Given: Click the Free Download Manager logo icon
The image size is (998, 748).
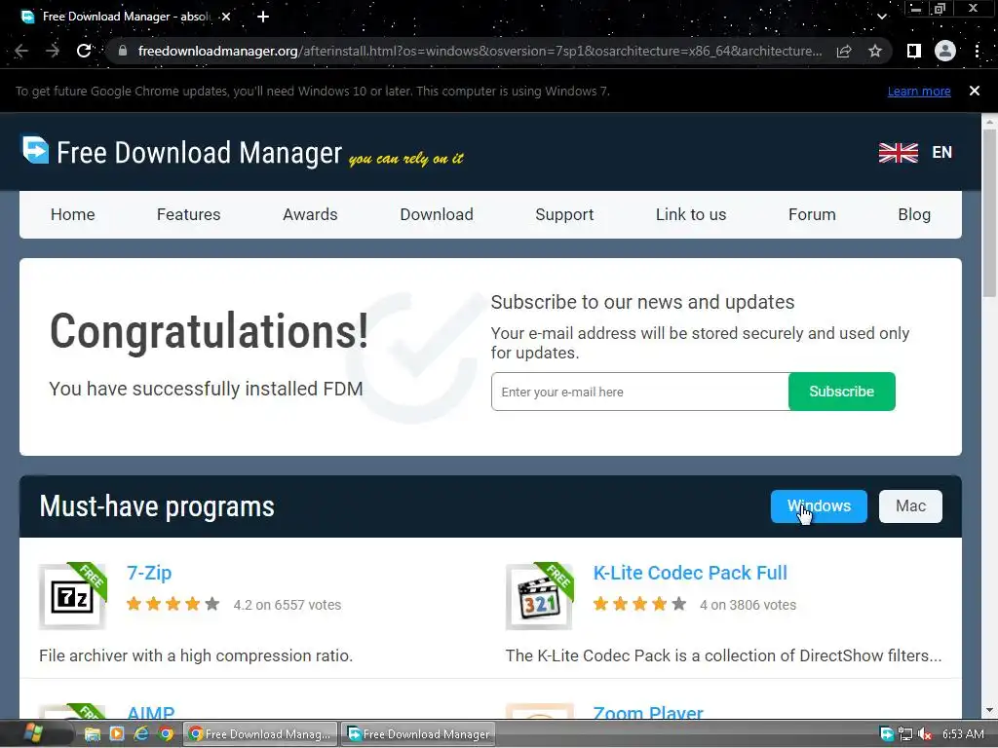Looking at the screenshot, I should [35, 150].
